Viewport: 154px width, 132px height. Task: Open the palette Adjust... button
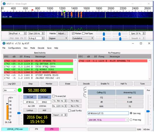point(62,33)
